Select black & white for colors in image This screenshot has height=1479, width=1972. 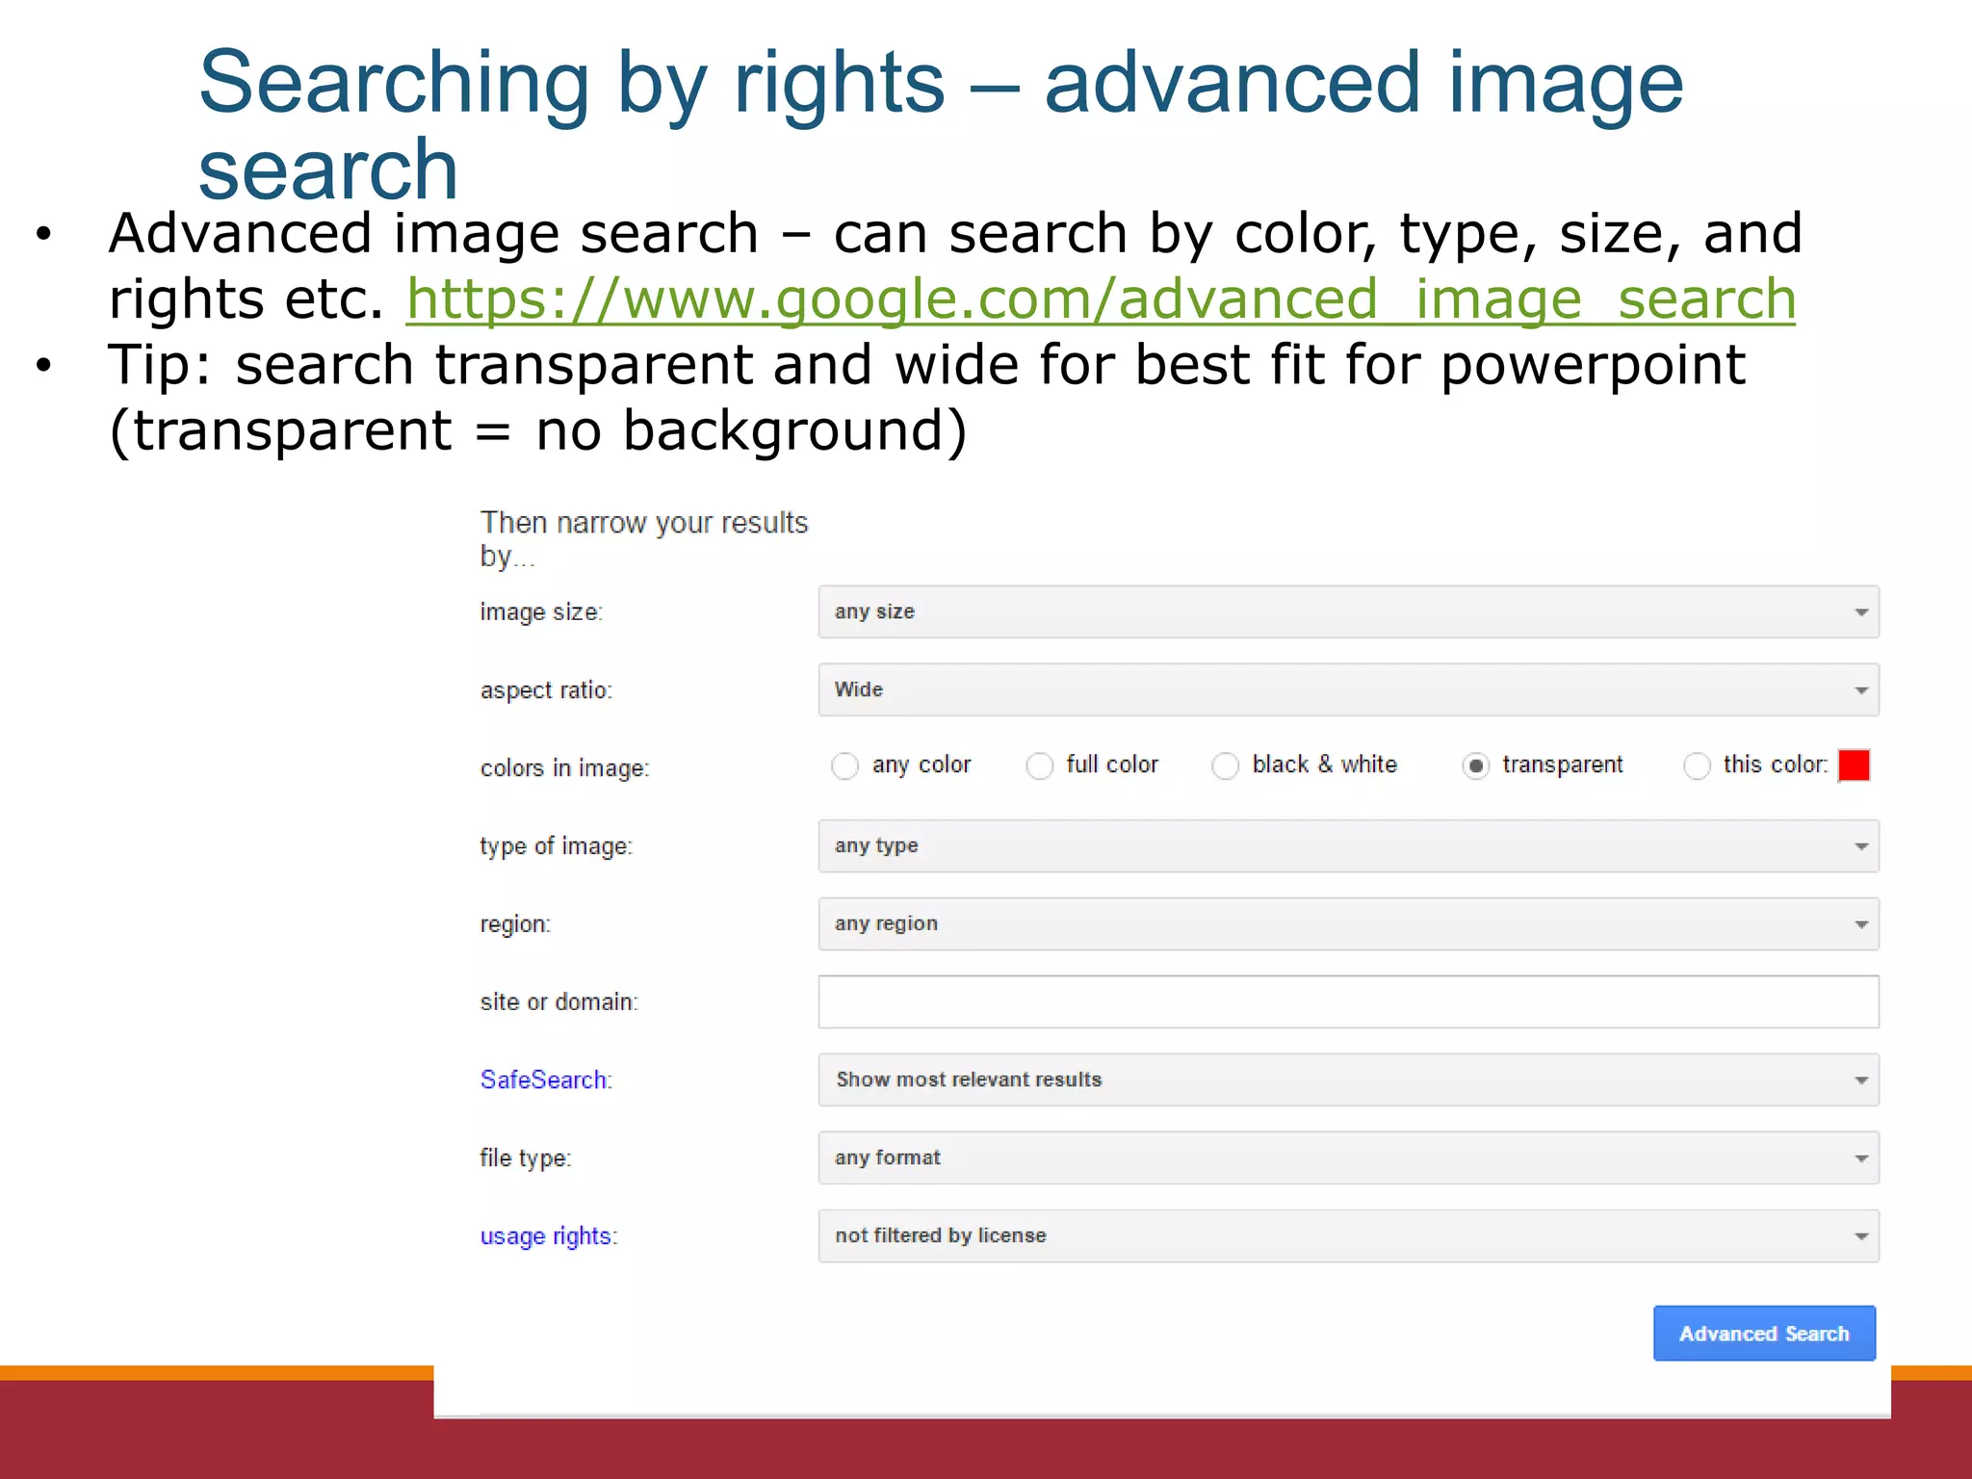(1226, 765)
